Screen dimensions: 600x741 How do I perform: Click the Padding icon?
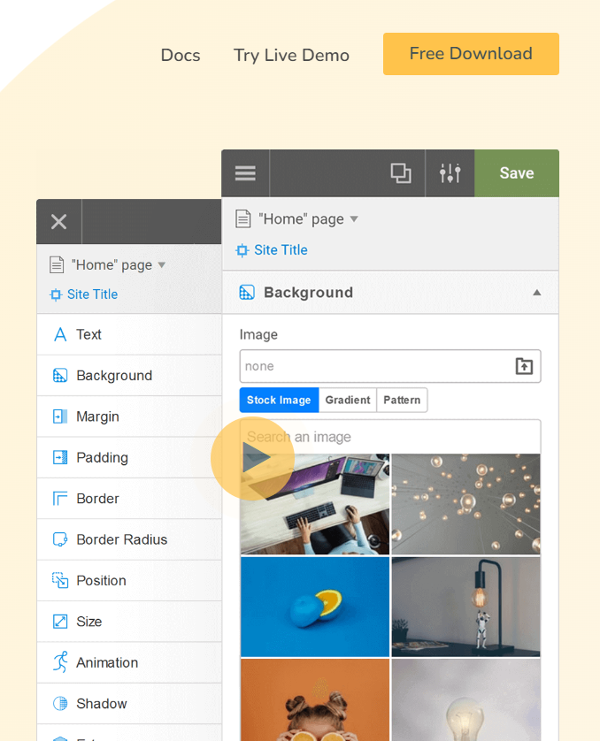60,457
